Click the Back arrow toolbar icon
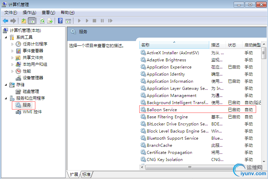This screenshot has width=268, height=179. pos(5,21)
